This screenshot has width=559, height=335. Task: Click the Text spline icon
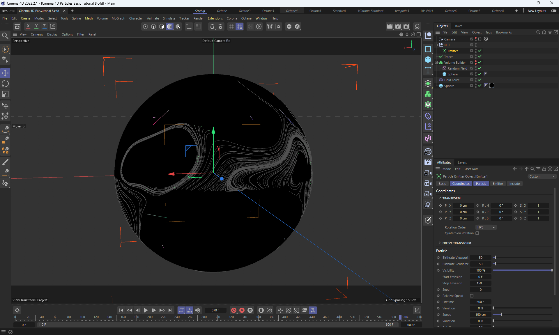(x=428, y=70)
